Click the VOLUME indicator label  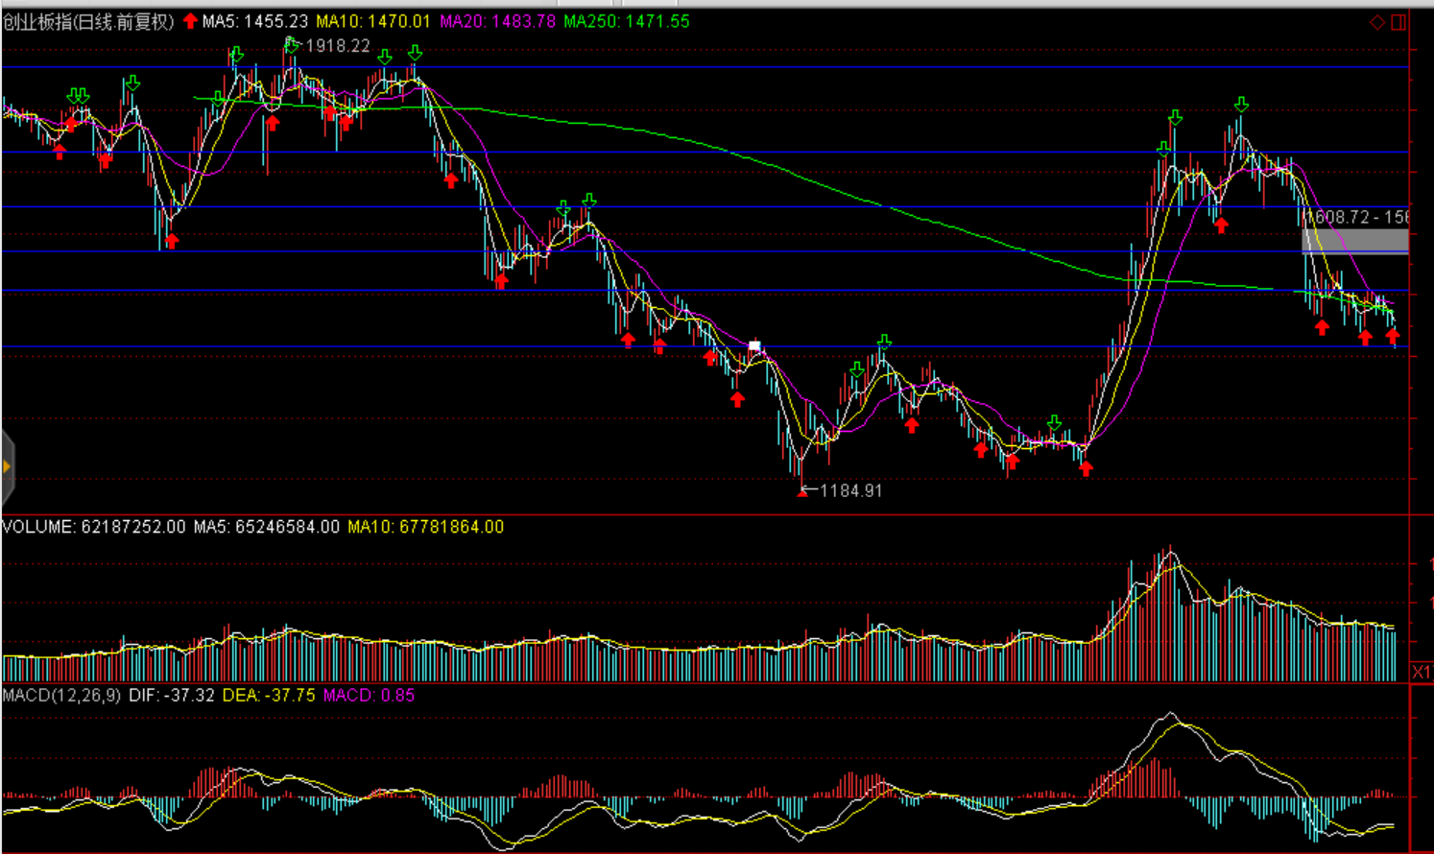click(94, 527)
